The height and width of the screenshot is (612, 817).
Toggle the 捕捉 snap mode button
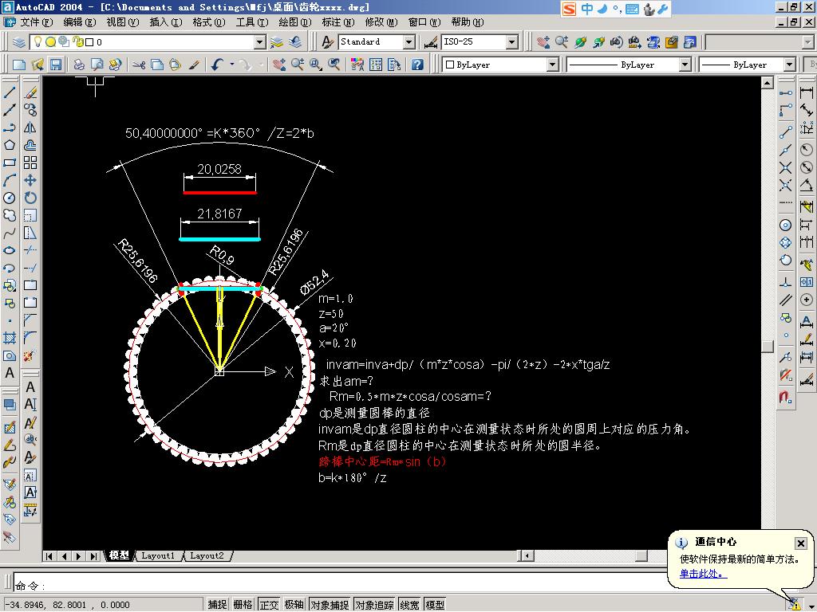pos(218,604)
